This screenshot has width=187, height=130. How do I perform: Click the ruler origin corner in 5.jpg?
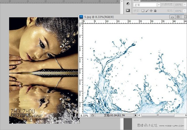pyautogui.click(x=81, y=22)
